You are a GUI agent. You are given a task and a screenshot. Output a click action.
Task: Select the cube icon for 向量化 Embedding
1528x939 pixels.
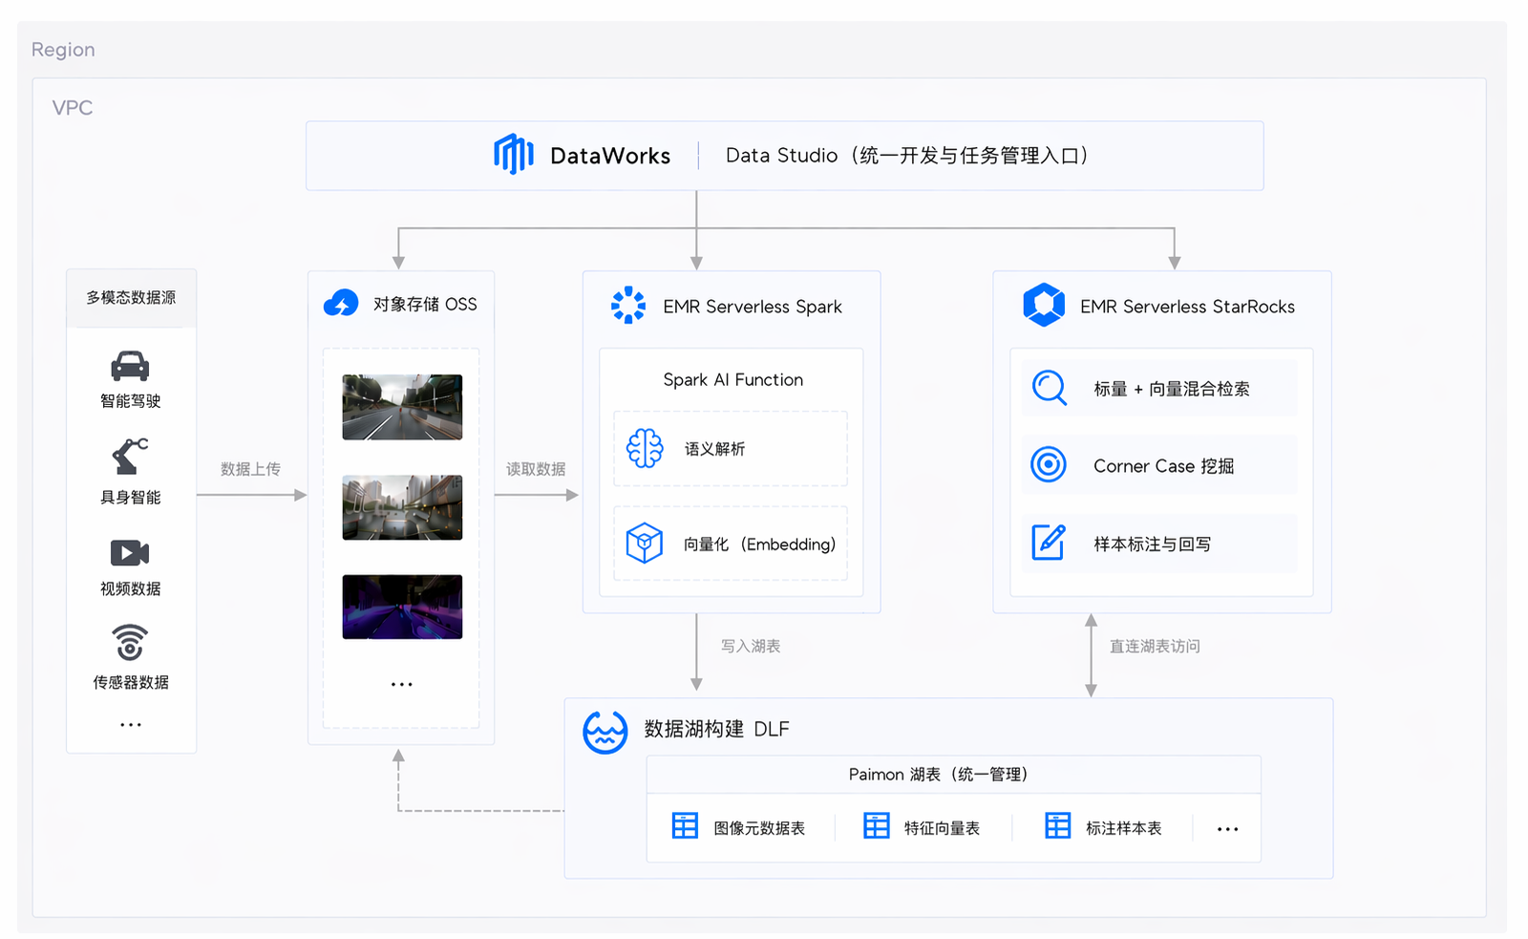point(645,544)
